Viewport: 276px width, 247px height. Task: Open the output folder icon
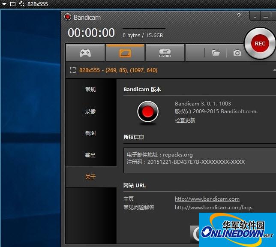pos(216,53)
